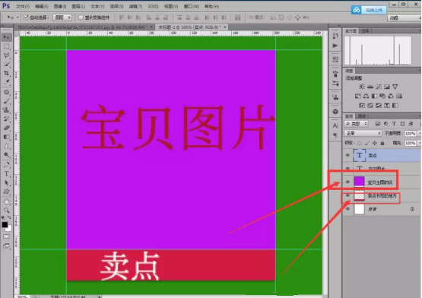Hide the 背景 background layer

(347, 209)
